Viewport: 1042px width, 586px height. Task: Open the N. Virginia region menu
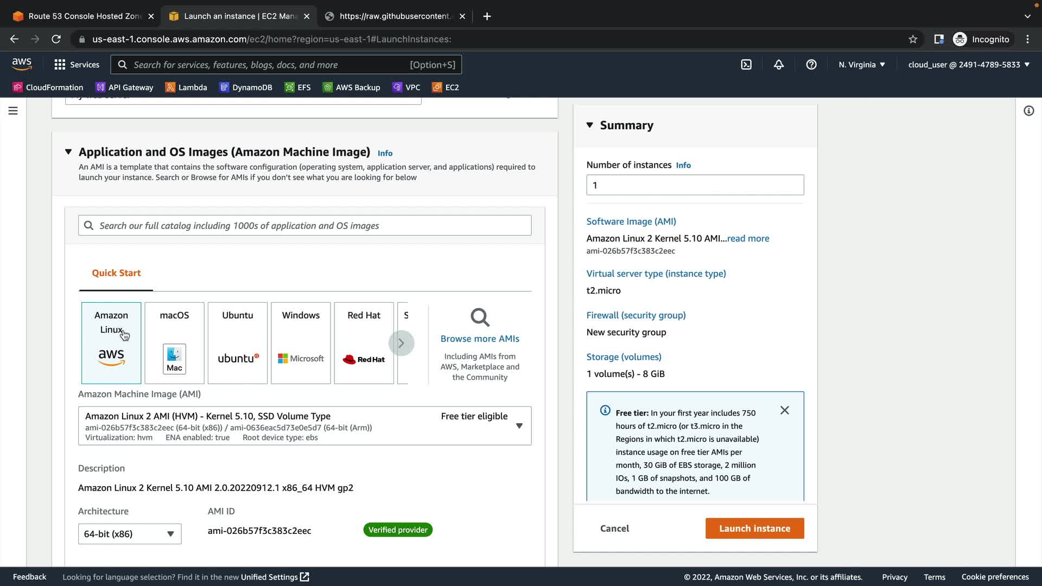tap(861, 65)
